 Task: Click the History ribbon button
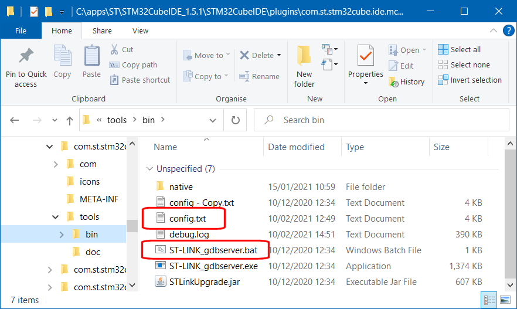click(x=407, y=82)
